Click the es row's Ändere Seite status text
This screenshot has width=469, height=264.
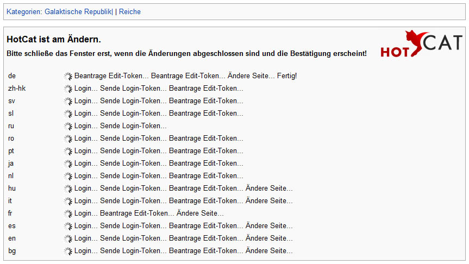coord(269,226)
